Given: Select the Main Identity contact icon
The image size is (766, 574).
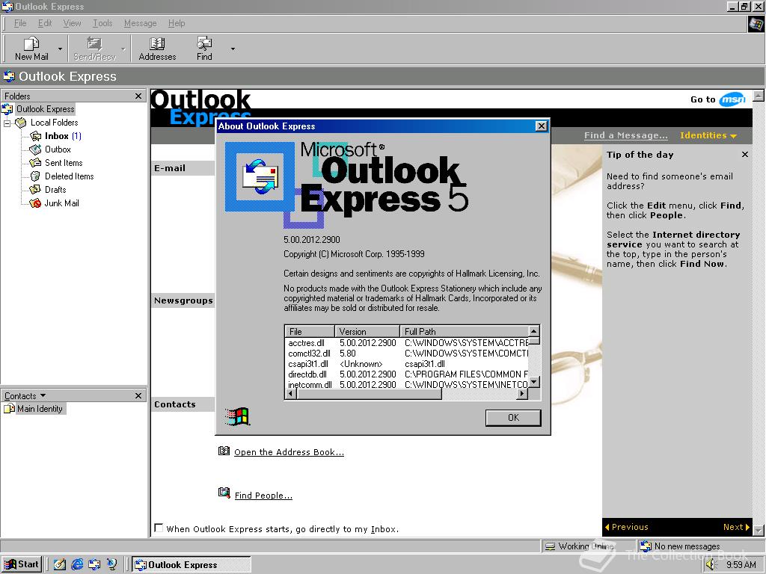Looking at the screenshot, I should point(9,409).
